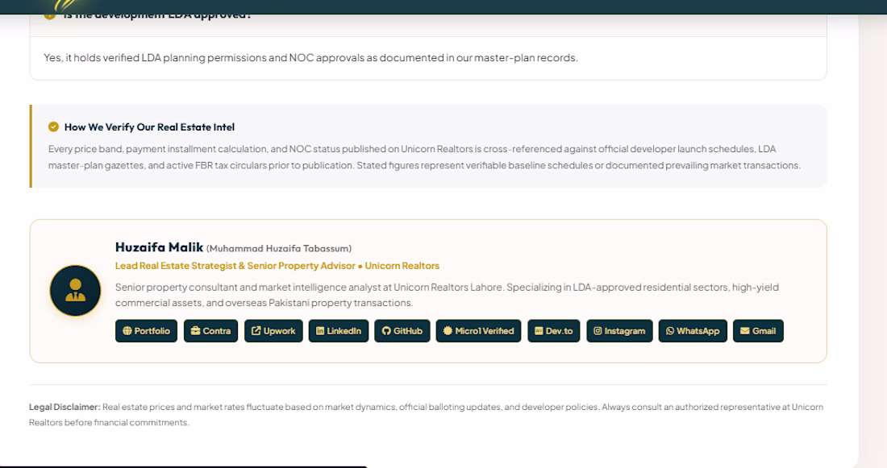Click the author name Huzaifa Malik
The image size is (887, 468).
point(159,247)
